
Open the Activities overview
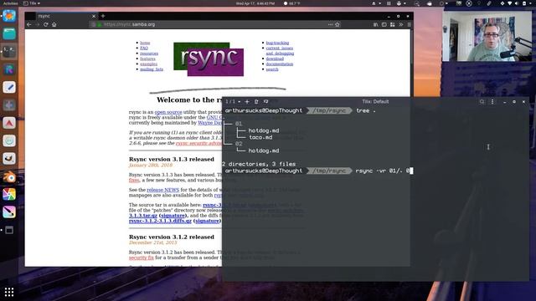(x=10, y=3)
